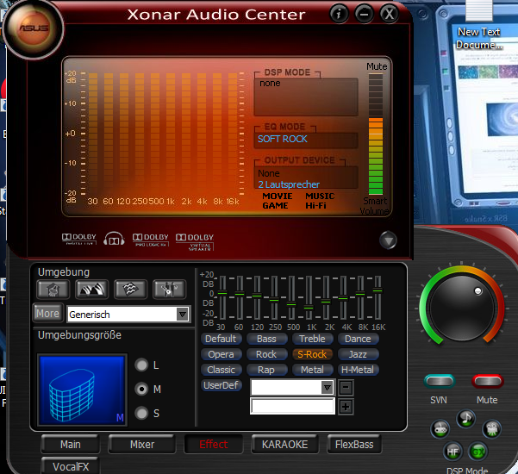
Task: Switch to the Main tab
Action: click(71, 445)
